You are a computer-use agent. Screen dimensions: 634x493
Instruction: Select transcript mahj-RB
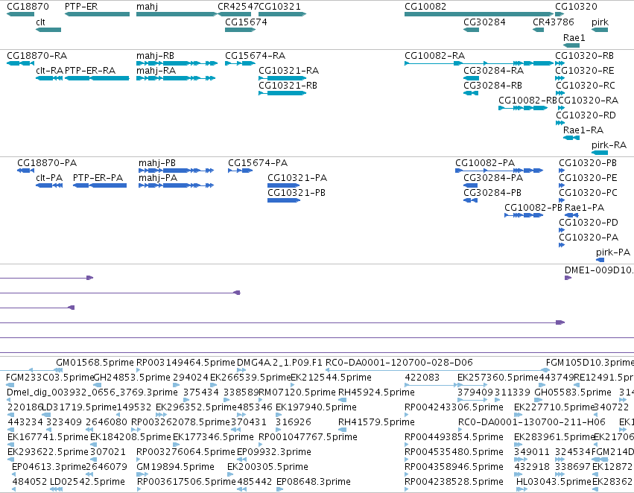(x=155, y=56)
